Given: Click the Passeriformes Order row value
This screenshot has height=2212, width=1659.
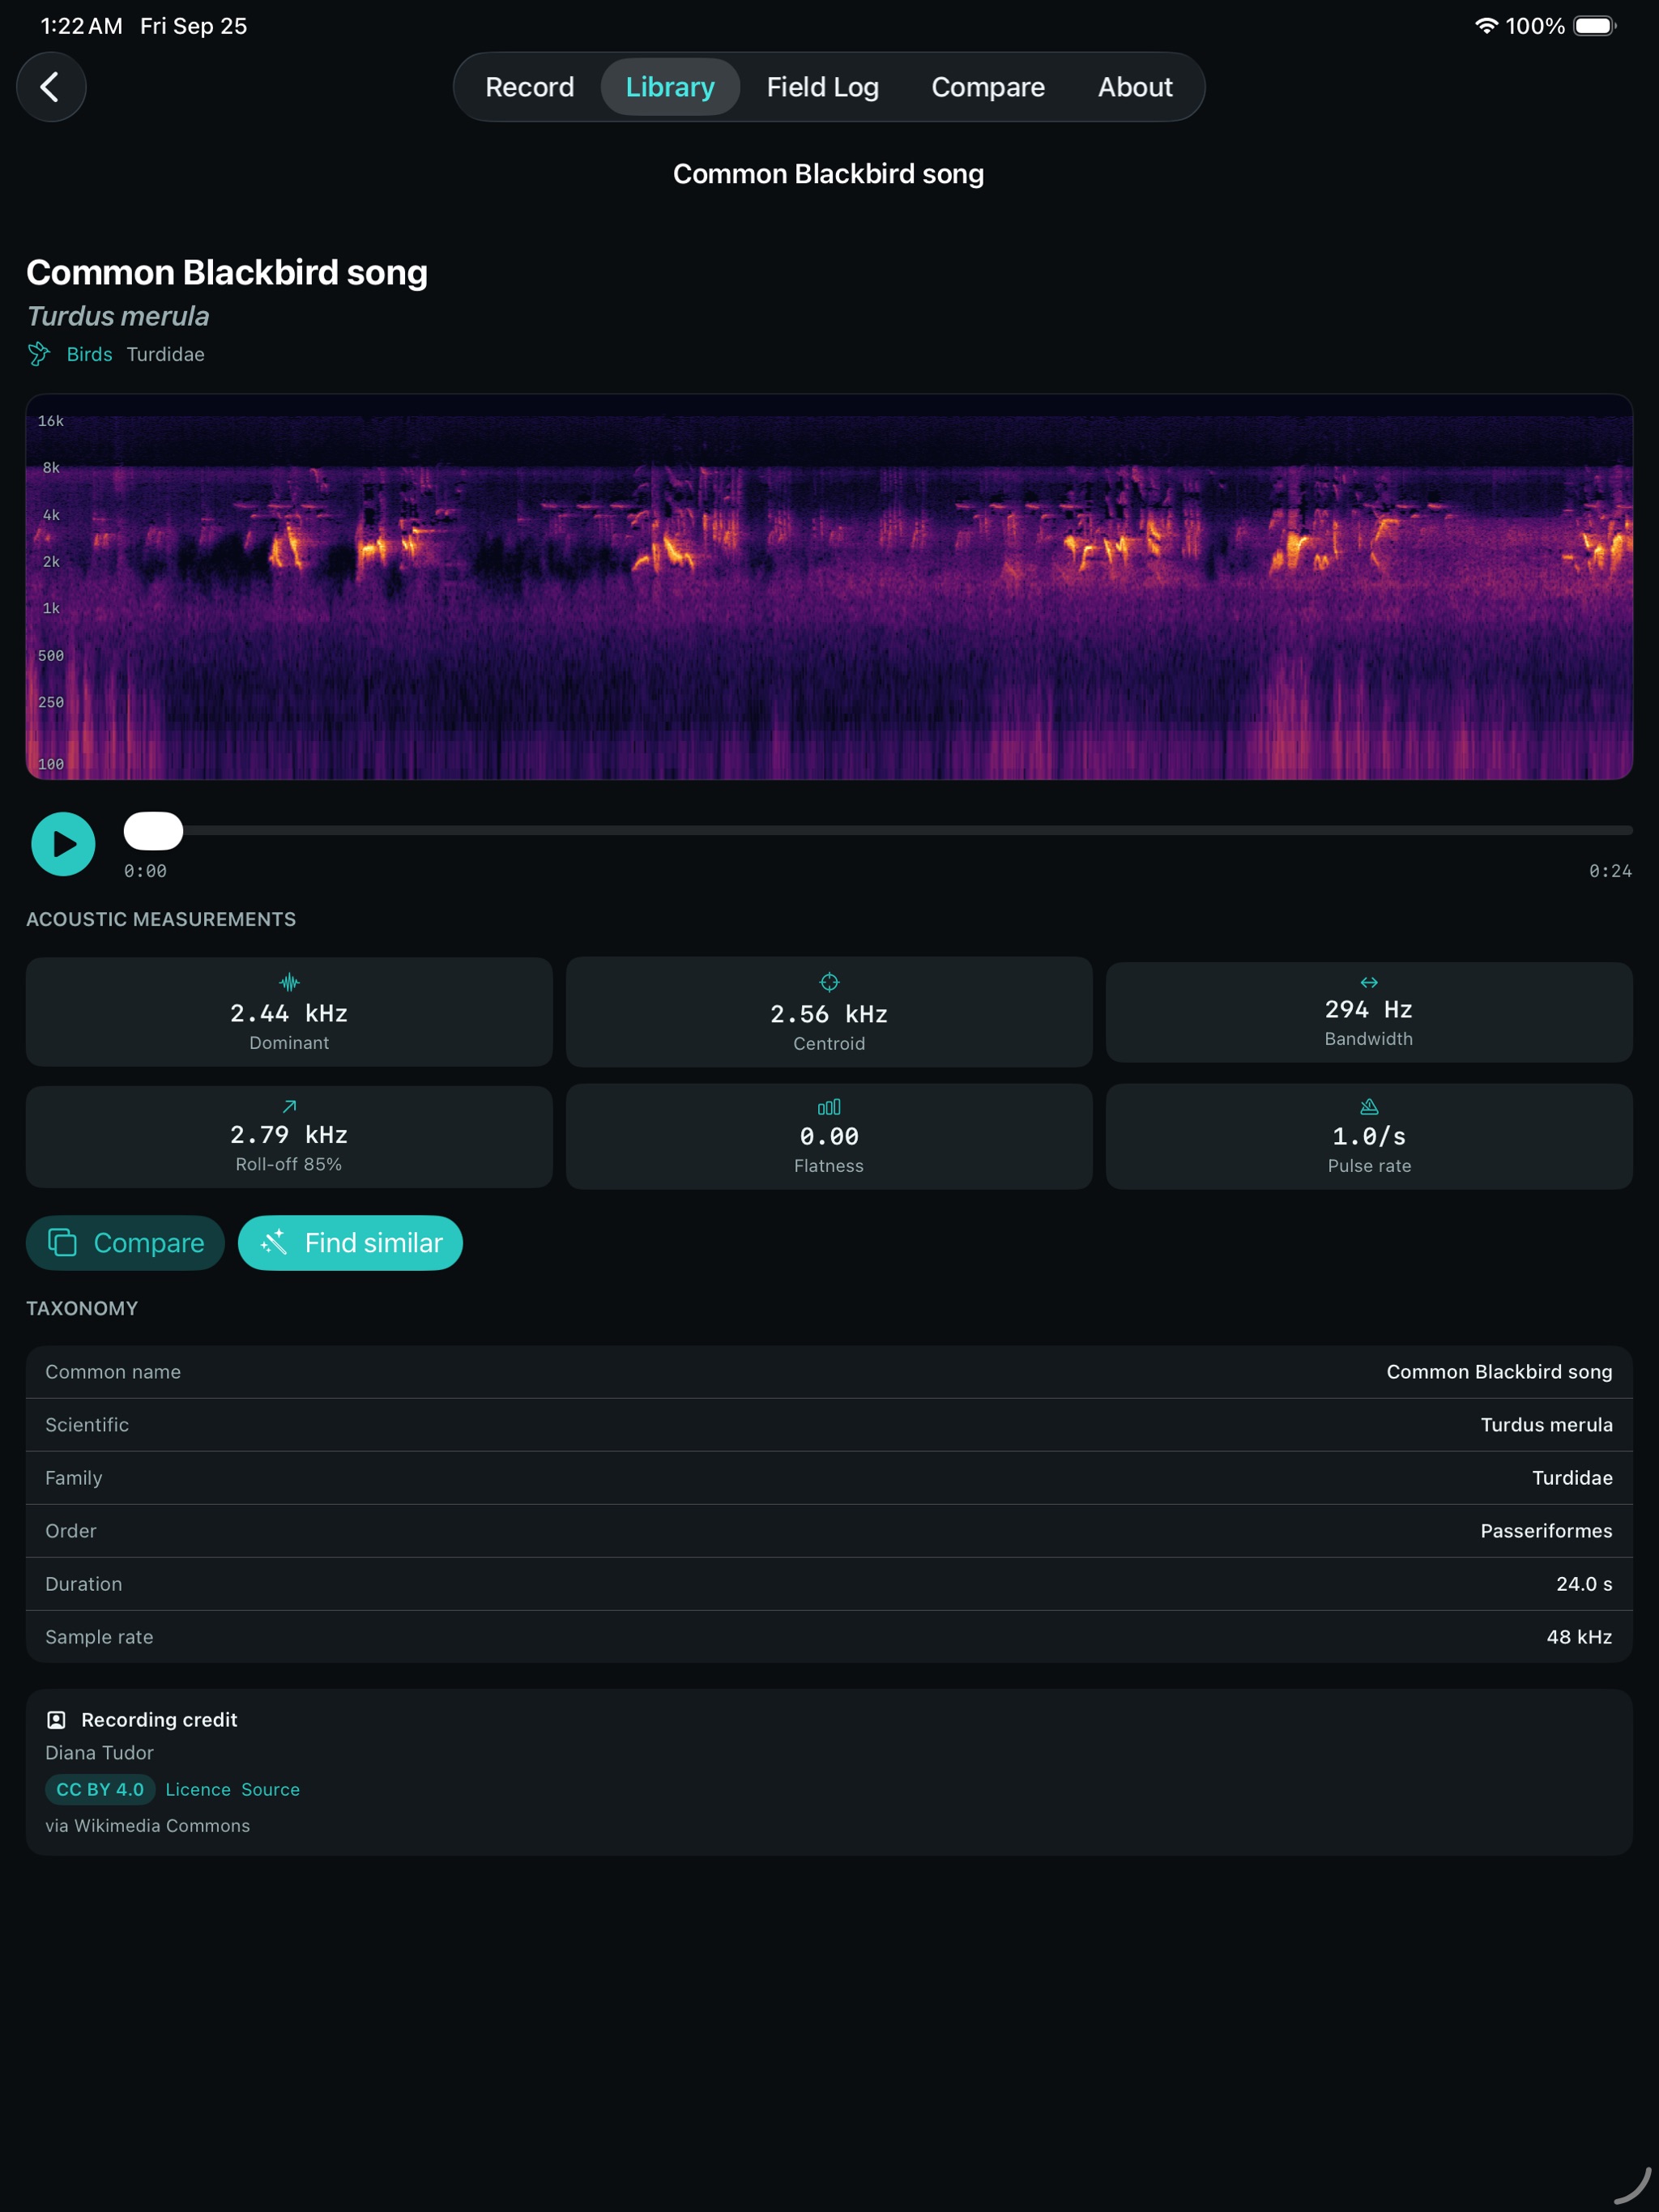Looking at the screenshot, I should [1546, 1531].
